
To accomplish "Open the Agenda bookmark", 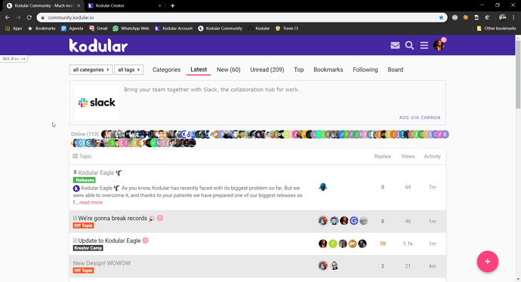I will pos(72,29).
